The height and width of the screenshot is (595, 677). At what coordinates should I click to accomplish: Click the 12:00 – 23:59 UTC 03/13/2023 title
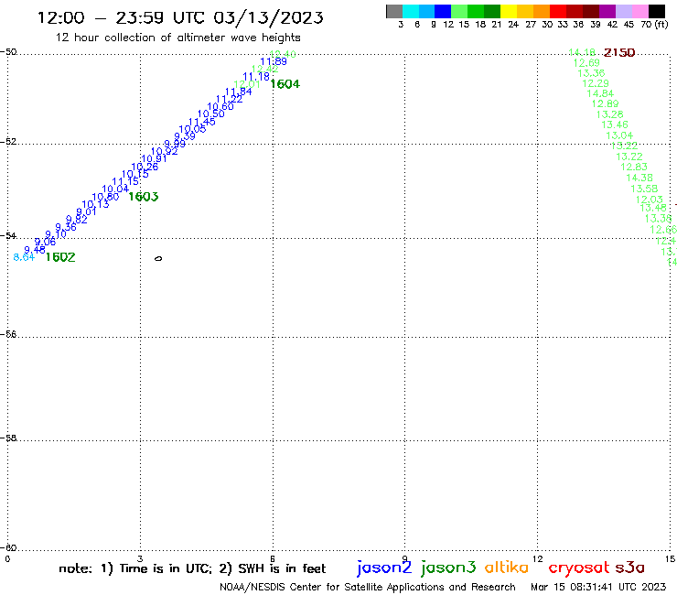[x=180, y=17]
